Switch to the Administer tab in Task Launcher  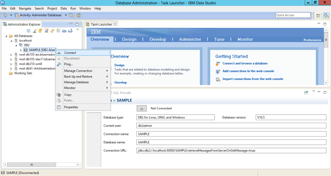[x=190, y=39]
